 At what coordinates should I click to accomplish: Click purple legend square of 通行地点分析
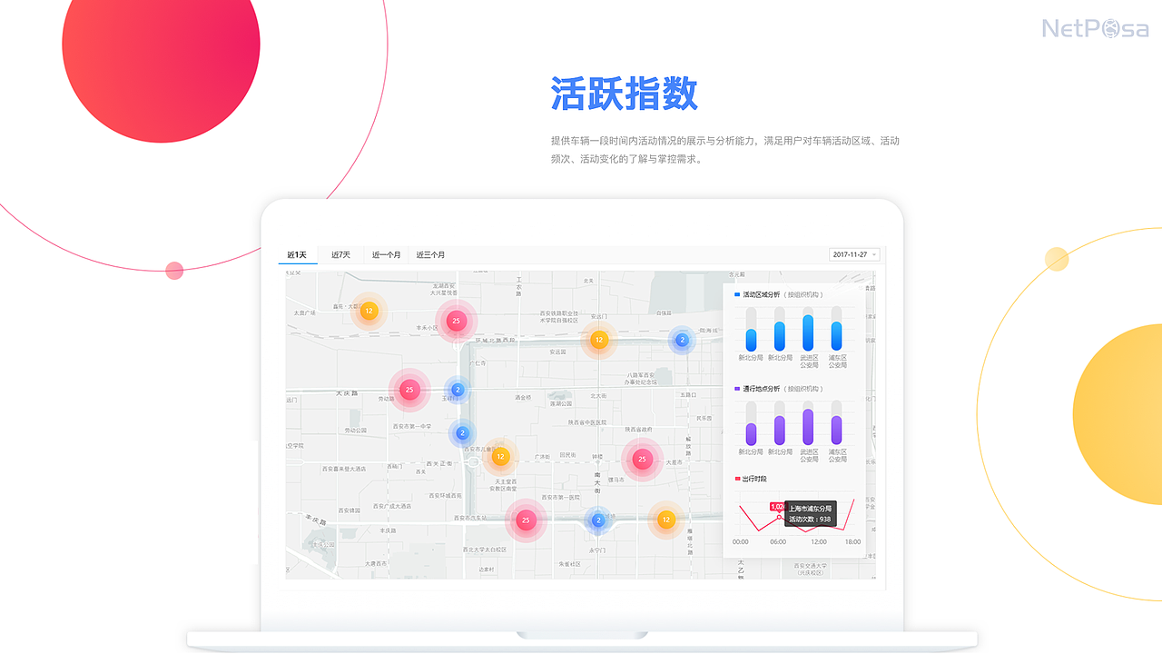[x=737, y=389]
